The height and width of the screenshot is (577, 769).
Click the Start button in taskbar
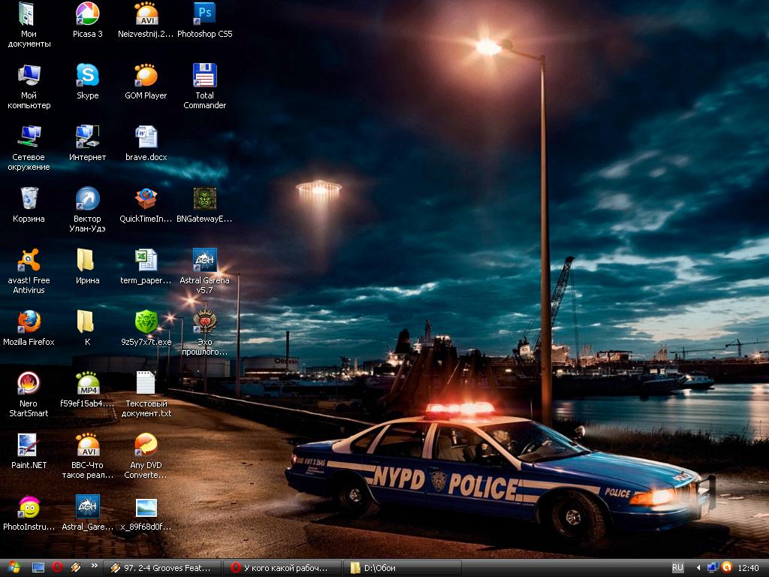(x=14, y=568)
